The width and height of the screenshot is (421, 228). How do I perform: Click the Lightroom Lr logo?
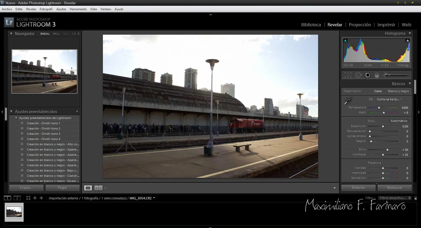tap(9, 22)
